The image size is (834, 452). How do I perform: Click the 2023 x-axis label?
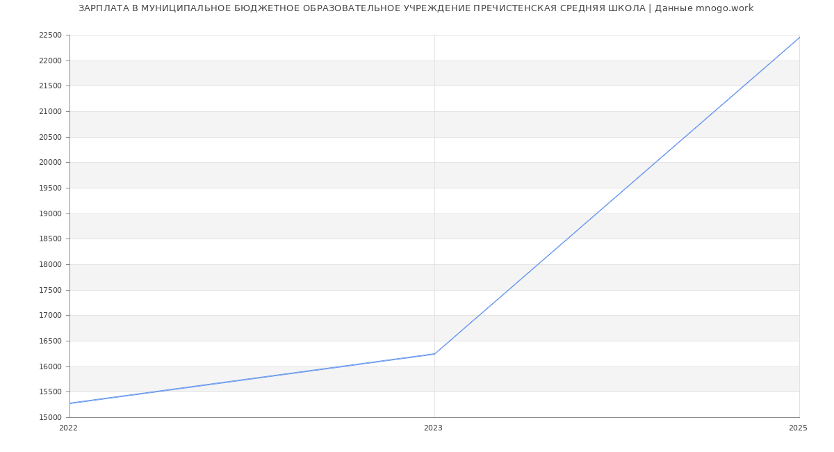pyautogui.click(x=433, y=428)
